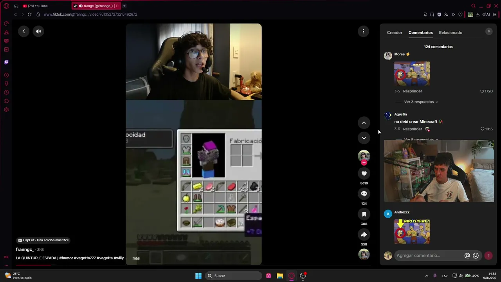Click the site lock icon in address bar
The image size is (501, 282).
pyautogui.click(x=38, y=14)
